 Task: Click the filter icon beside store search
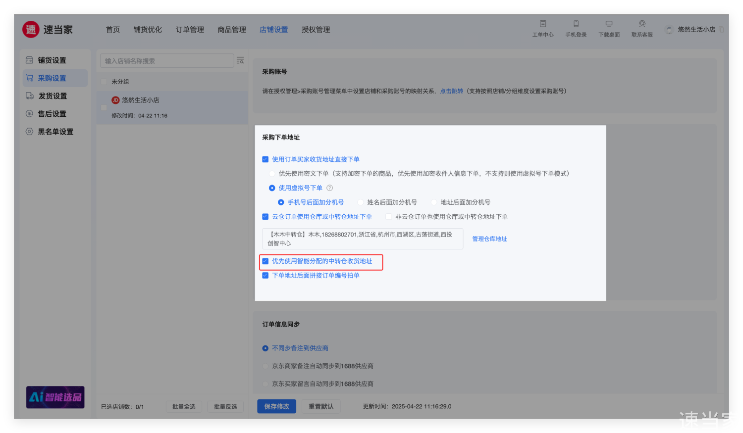pos(240,60)
